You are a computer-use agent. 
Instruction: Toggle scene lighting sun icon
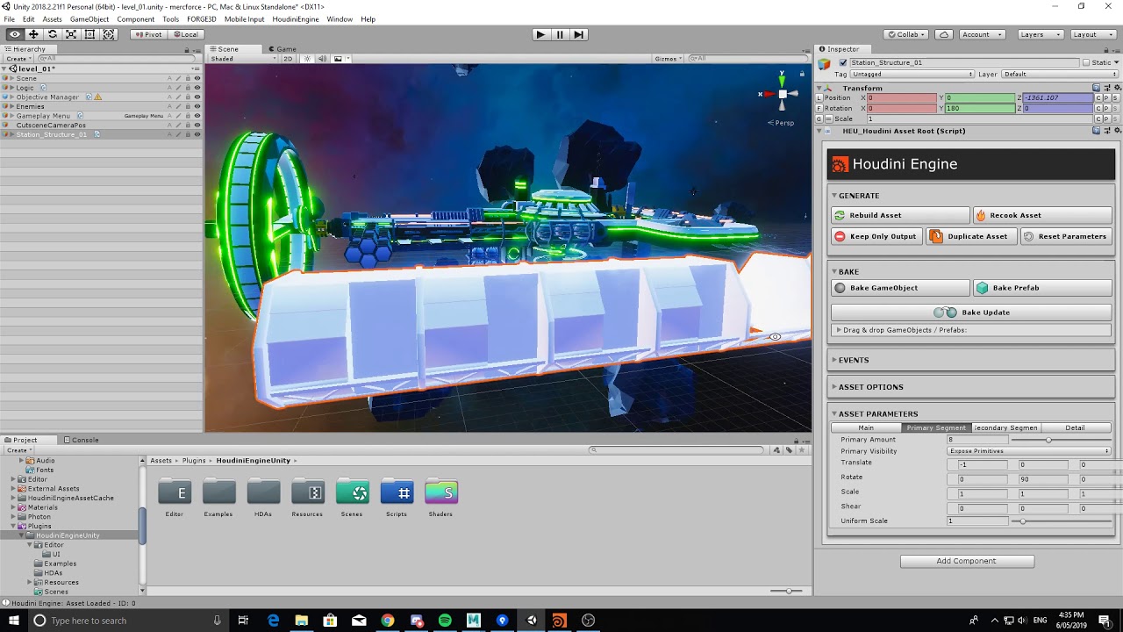tap(307, 59)
